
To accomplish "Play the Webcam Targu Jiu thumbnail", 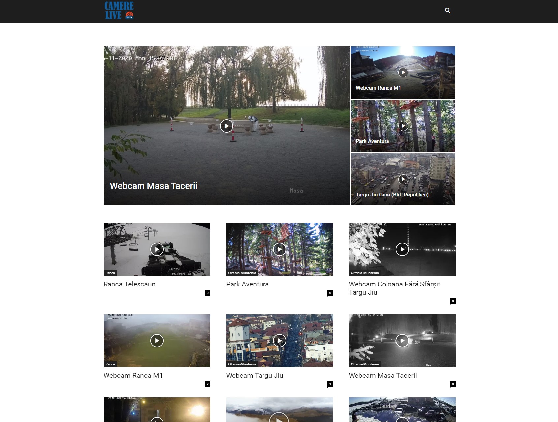I will 280,341.
